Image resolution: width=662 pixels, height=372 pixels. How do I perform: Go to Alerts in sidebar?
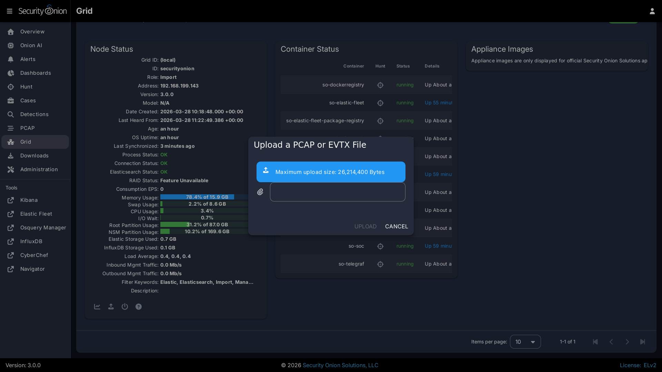pos(28,59)
